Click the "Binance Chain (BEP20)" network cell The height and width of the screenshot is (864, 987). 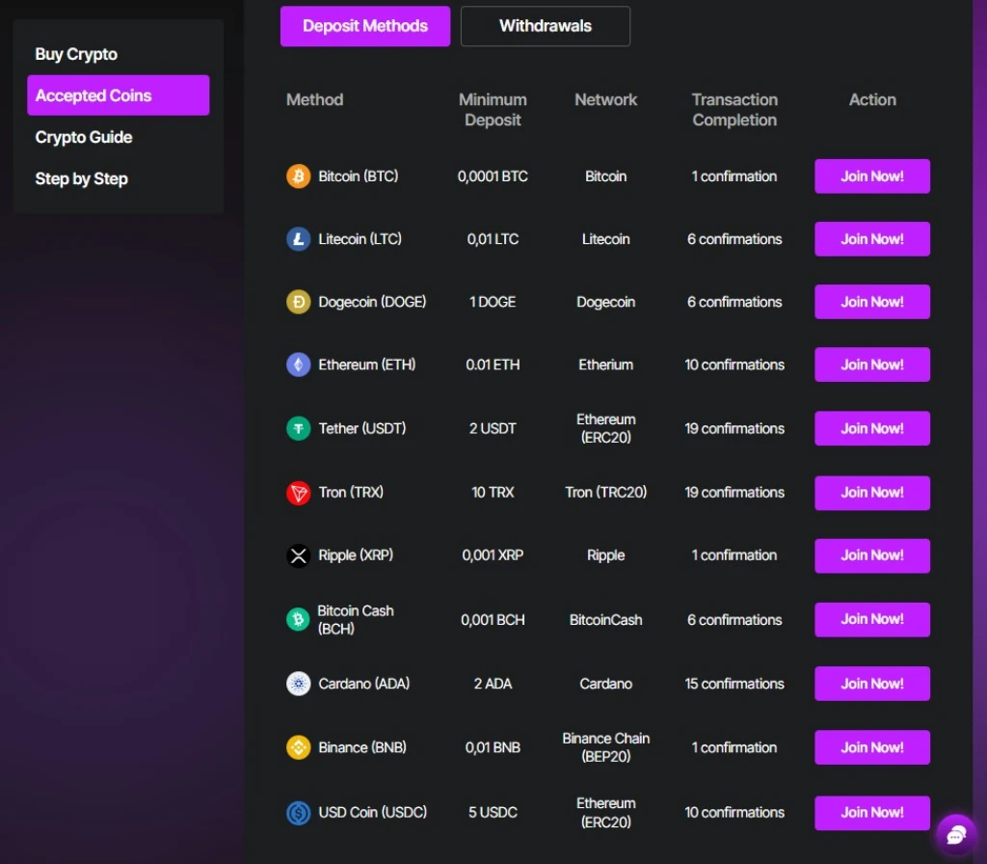click(605, 747)
